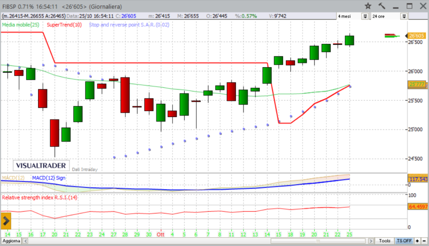Click the star favorite icon

[368, 6]
